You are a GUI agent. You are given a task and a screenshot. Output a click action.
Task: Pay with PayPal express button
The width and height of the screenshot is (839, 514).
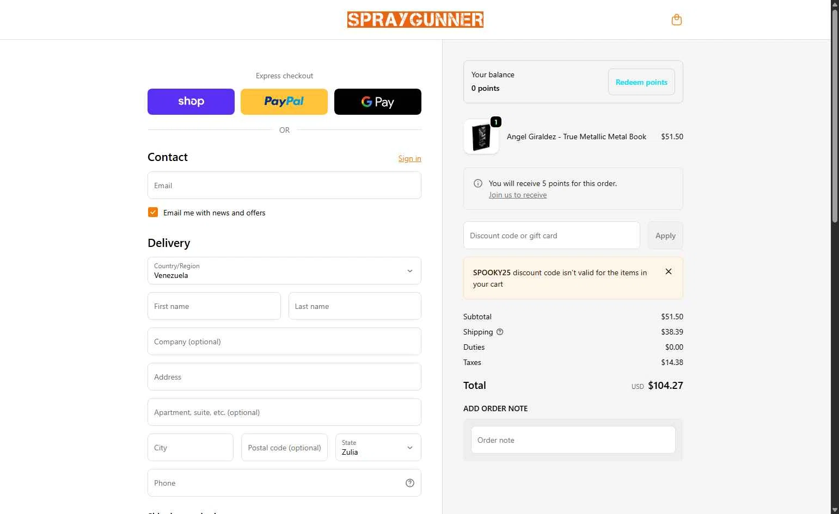pos(284,102)
